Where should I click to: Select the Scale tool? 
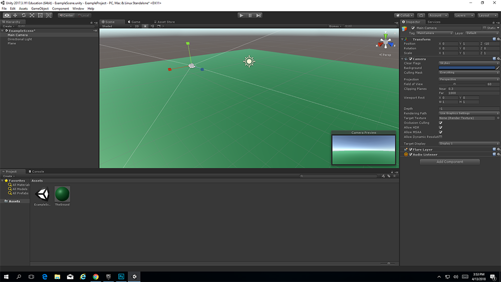tap(32, 16)
